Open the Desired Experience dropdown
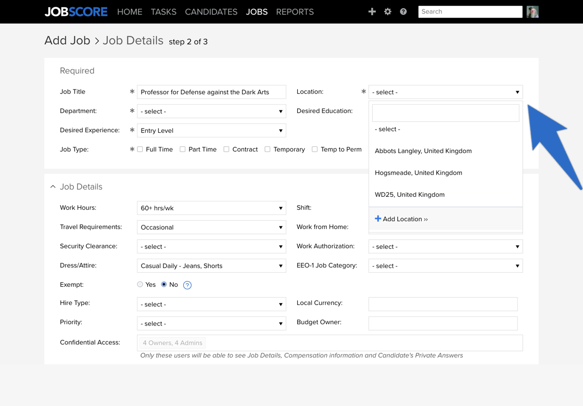The image size is (583, 406). [211, 131]
